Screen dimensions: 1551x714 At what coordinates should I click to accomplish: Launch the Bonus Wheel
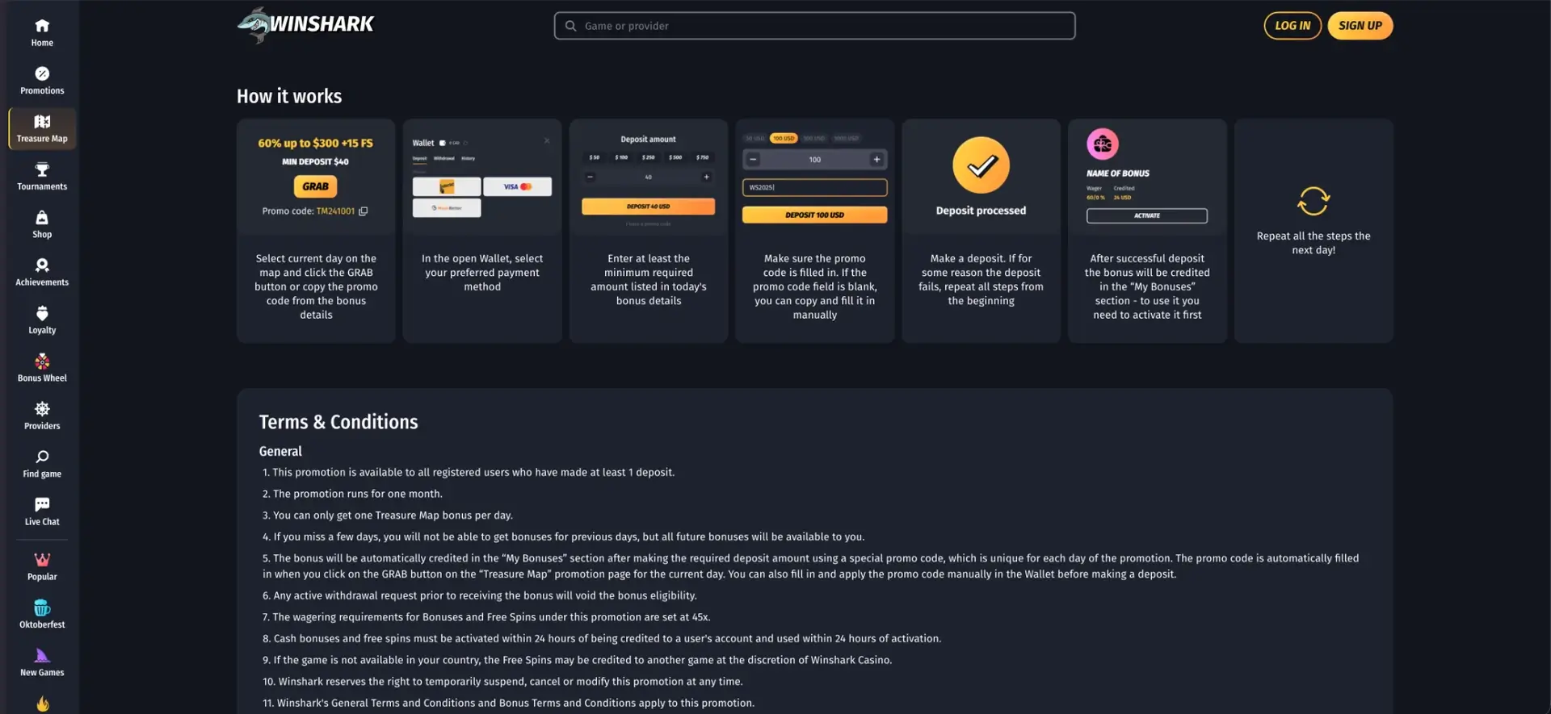(x=42, y=368)
